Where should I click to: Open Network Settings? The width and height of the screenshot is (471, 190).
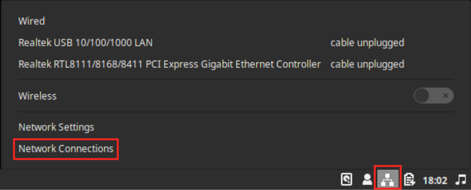pos(56,127)
